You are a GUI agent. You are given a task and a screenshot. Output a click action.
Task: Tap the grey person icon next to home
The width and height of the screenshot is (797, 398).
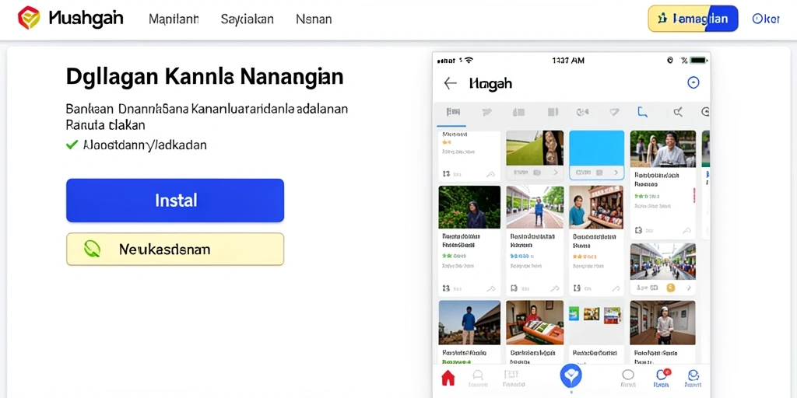[x=477, y=377]
